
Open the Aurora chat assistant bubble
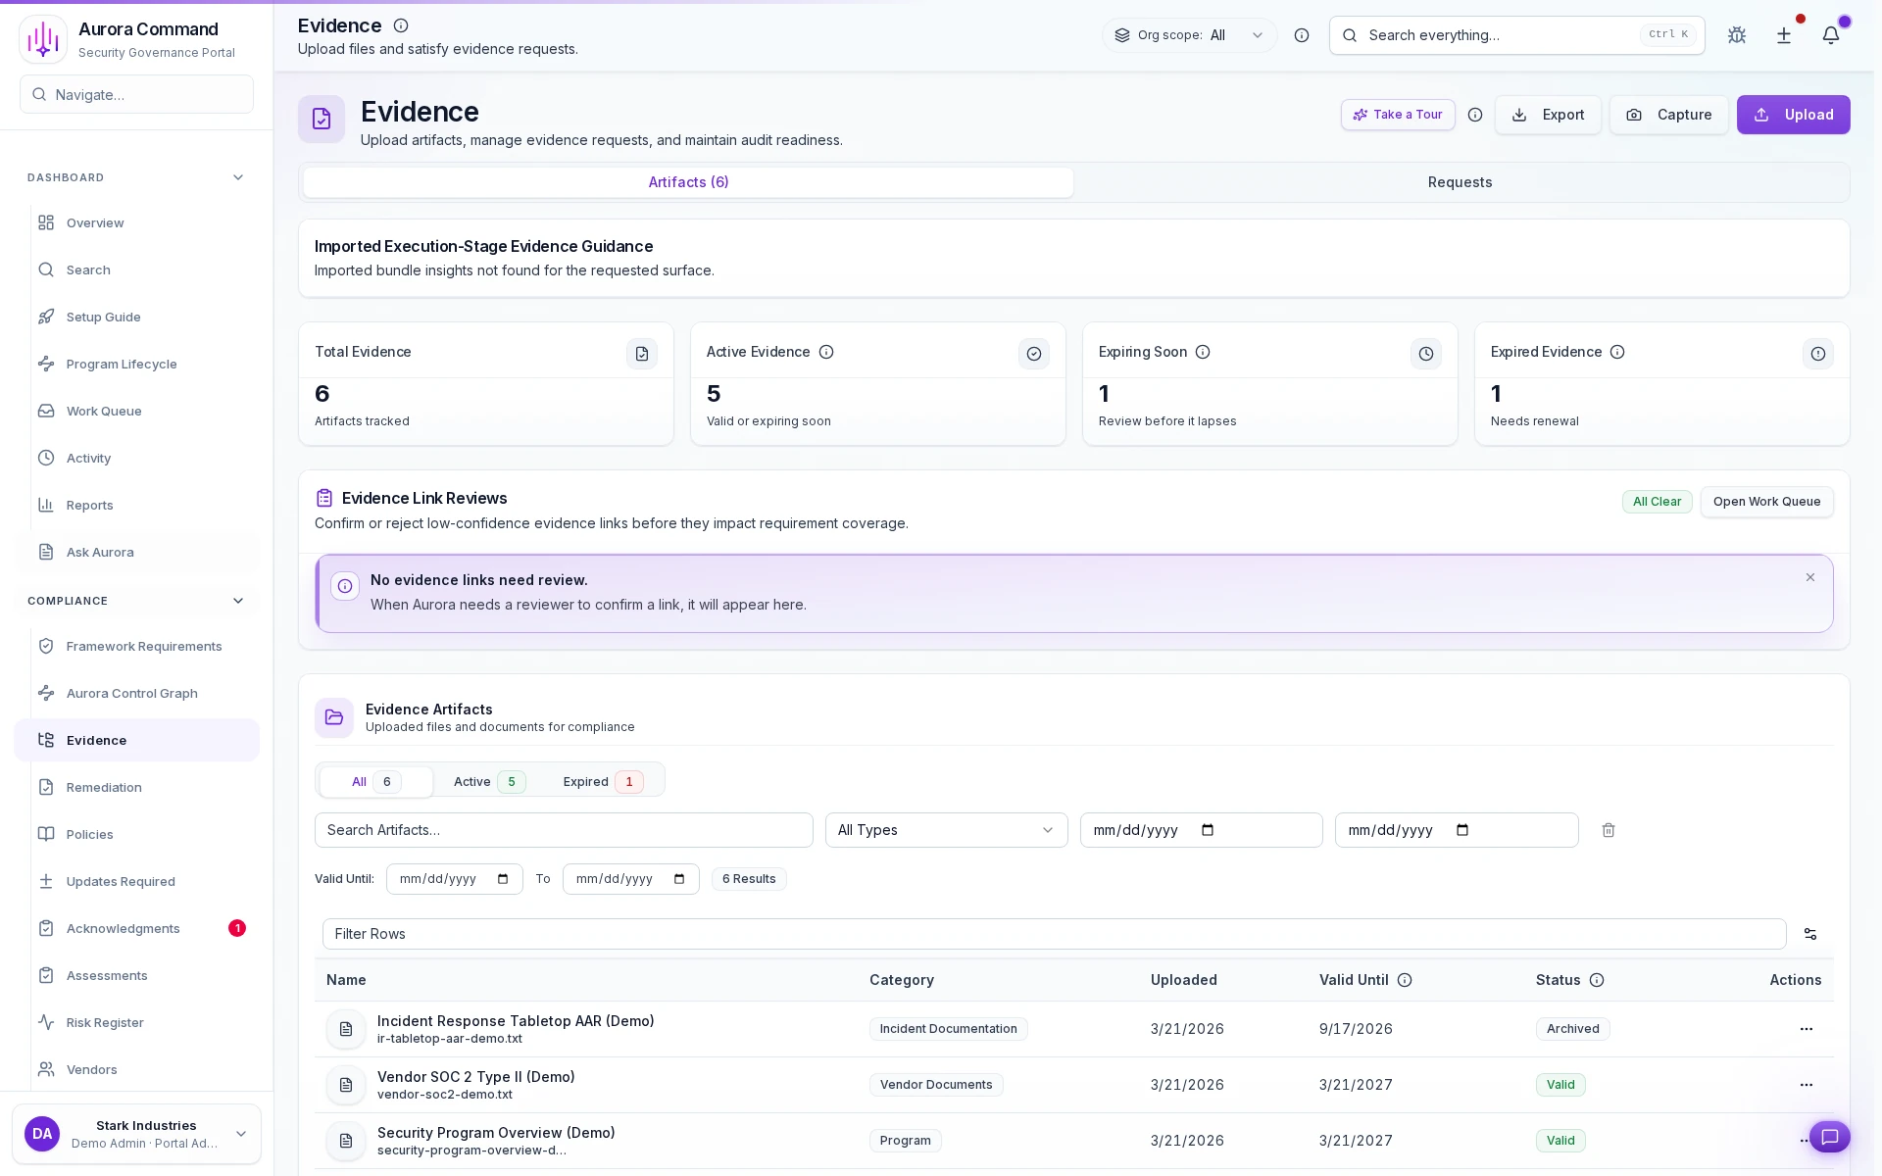pos(1831,1137)
